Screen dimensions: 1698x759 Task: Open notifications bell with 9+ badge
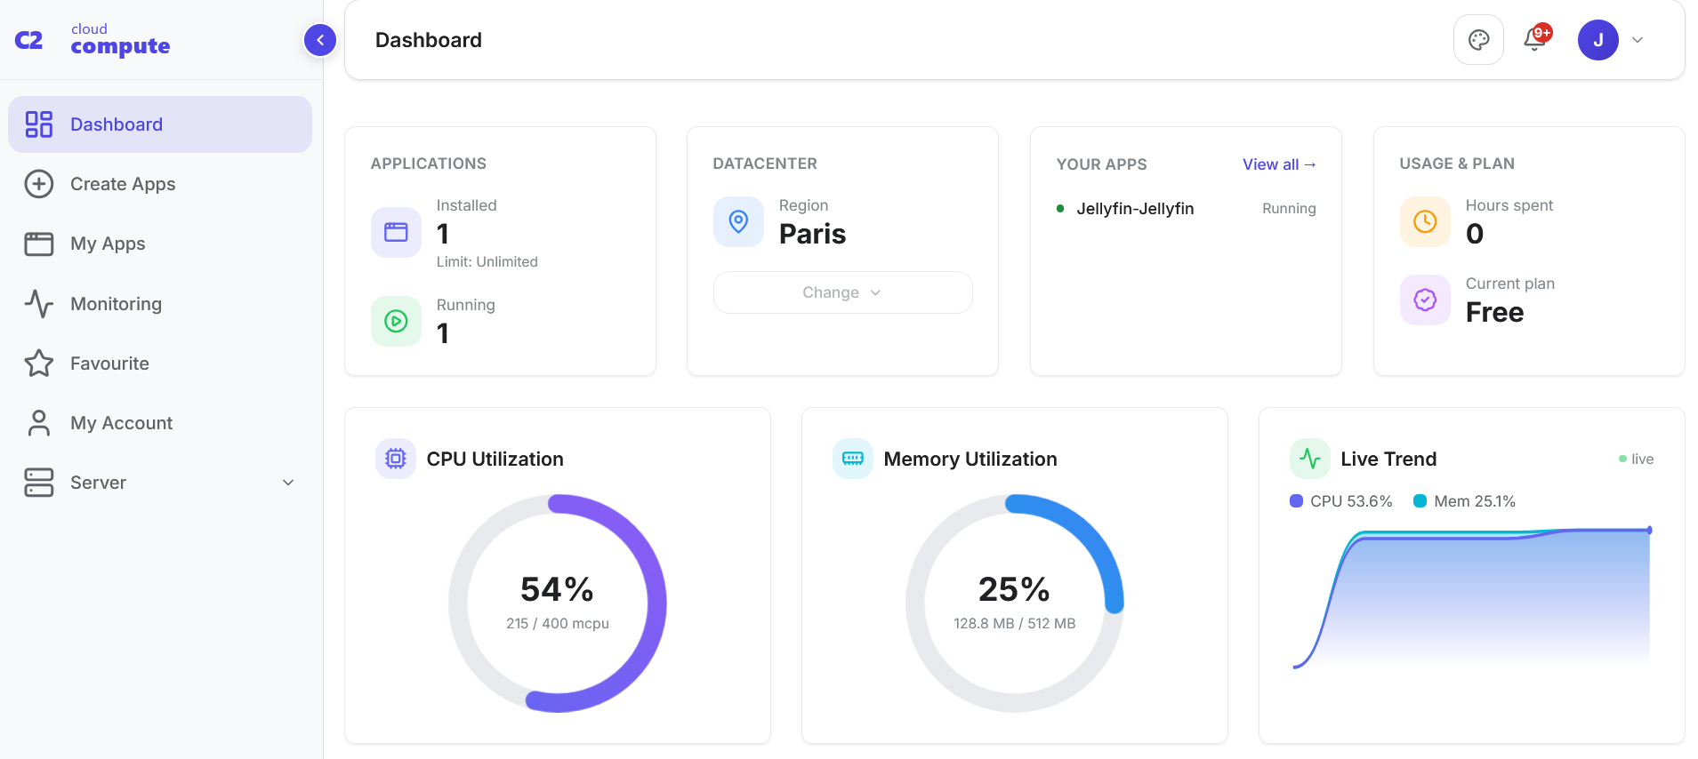(x=1536, y=38)
